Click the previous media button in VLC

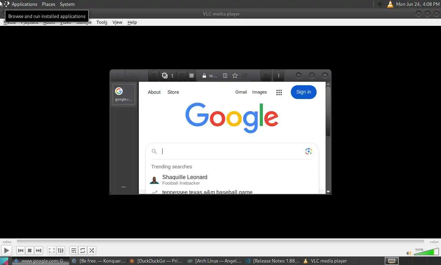pos(21,251)
